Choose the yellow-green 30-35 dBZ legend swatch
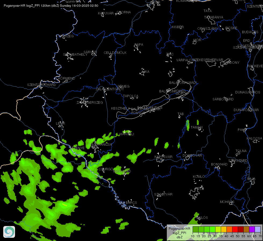This screenshot has width=263, height=241. tap(218, 229)
